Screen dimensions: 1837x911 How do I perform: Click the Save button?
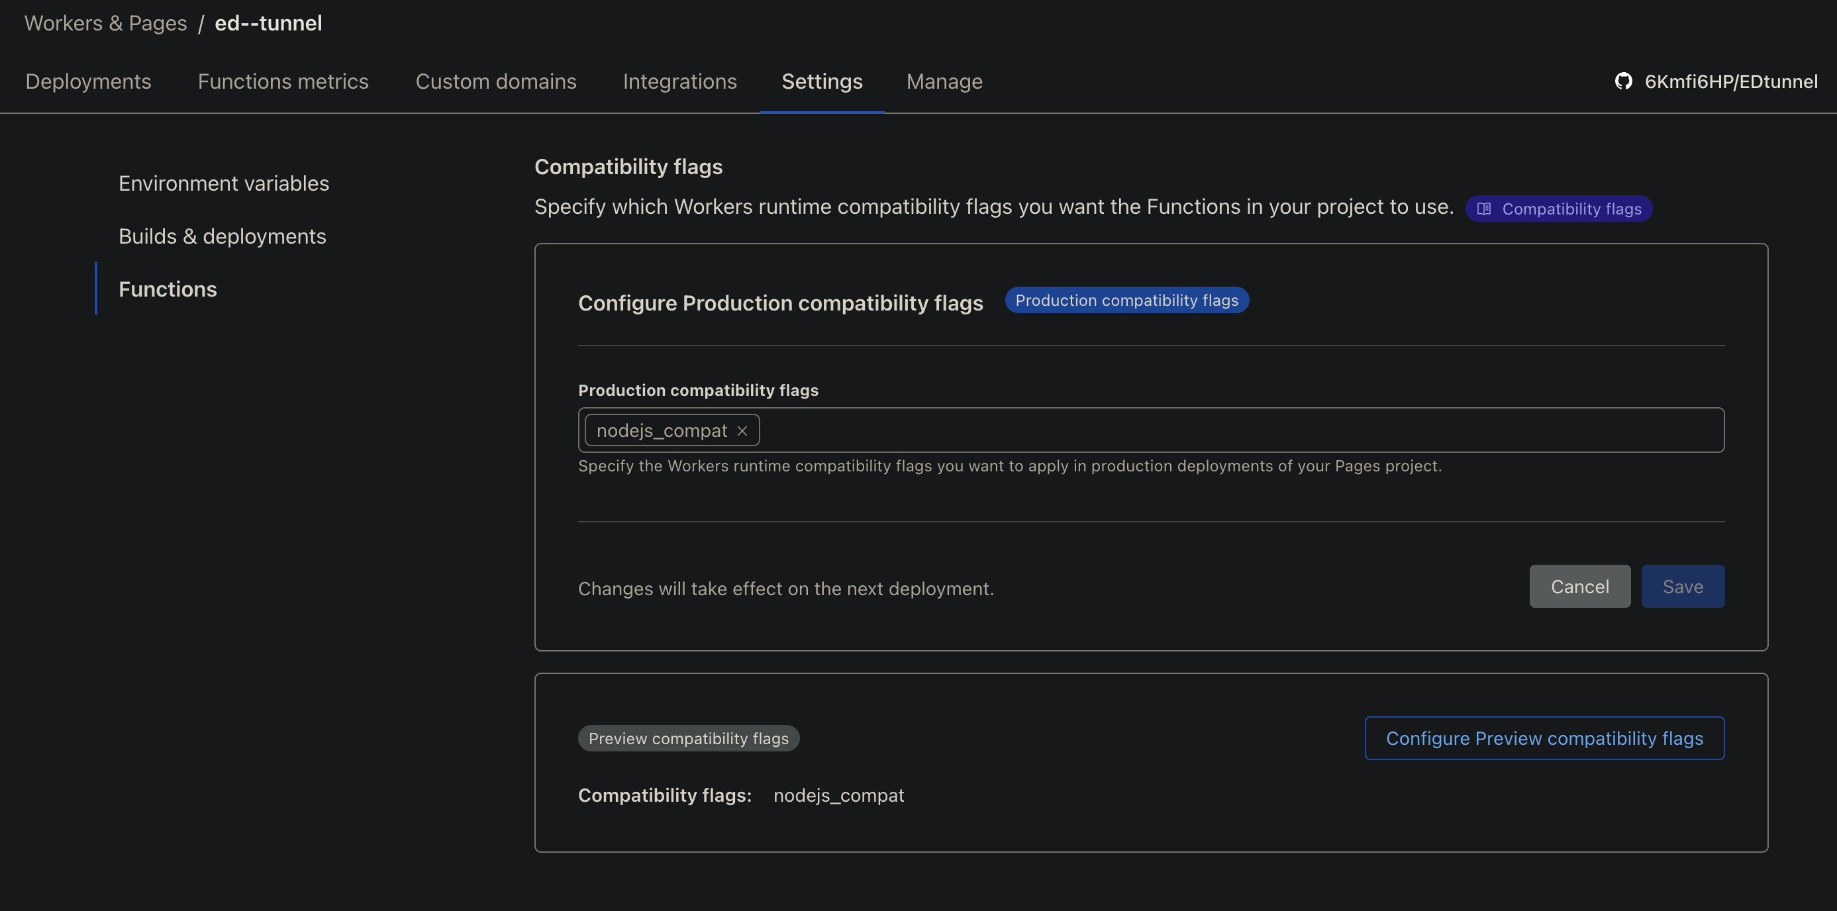[x=1682, y=586]
